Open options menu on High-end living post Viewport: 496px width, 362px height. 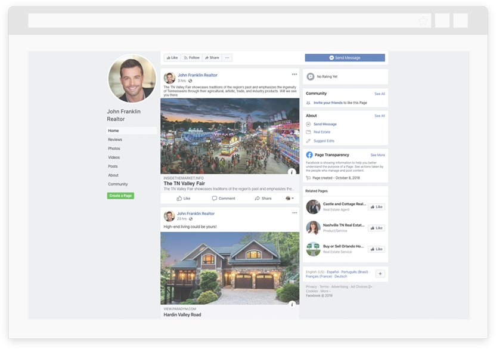coord(294,213)
